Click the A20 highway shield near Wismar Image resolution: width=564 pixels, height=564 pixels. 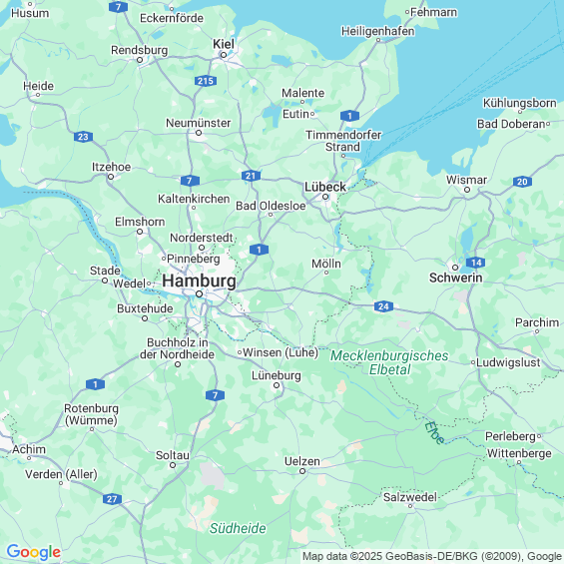(522, 182)
